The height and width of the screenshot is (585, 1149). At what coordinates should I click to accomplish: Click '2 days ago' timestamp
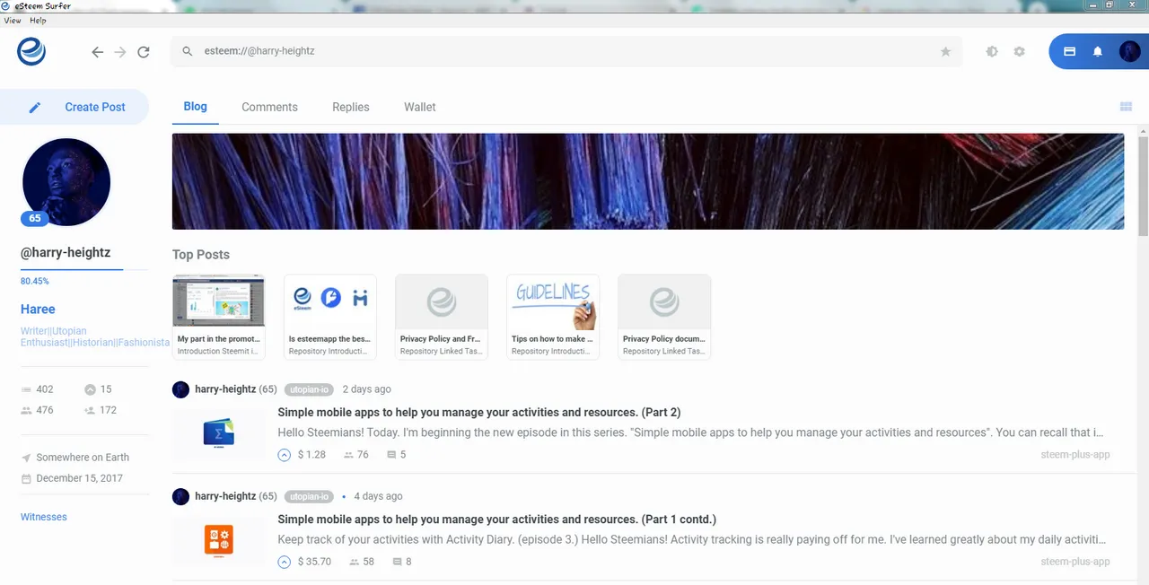coord(367,389)
